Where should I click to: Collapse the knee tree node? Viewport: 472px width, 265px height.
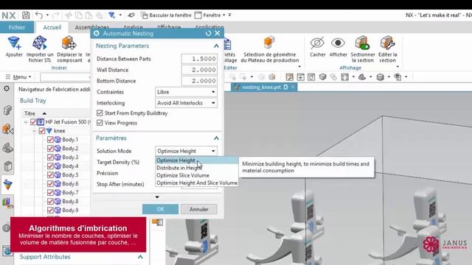point(35,131)
